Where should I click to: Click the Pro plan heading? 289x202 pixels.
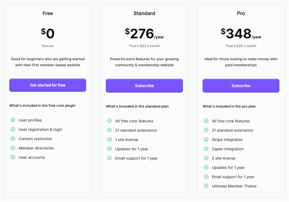click(241, 13)
